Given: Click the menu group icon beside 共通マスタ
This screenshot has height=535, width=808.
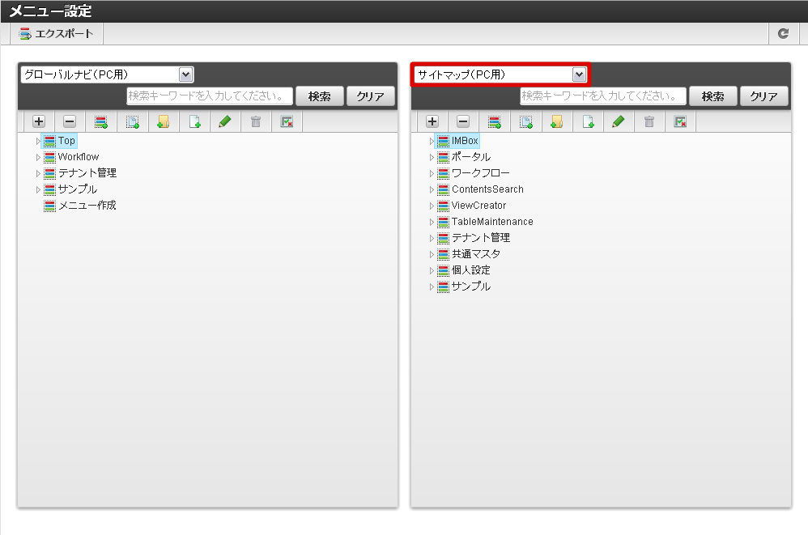Looking at the screenshot, I should [x=443, y=254].
